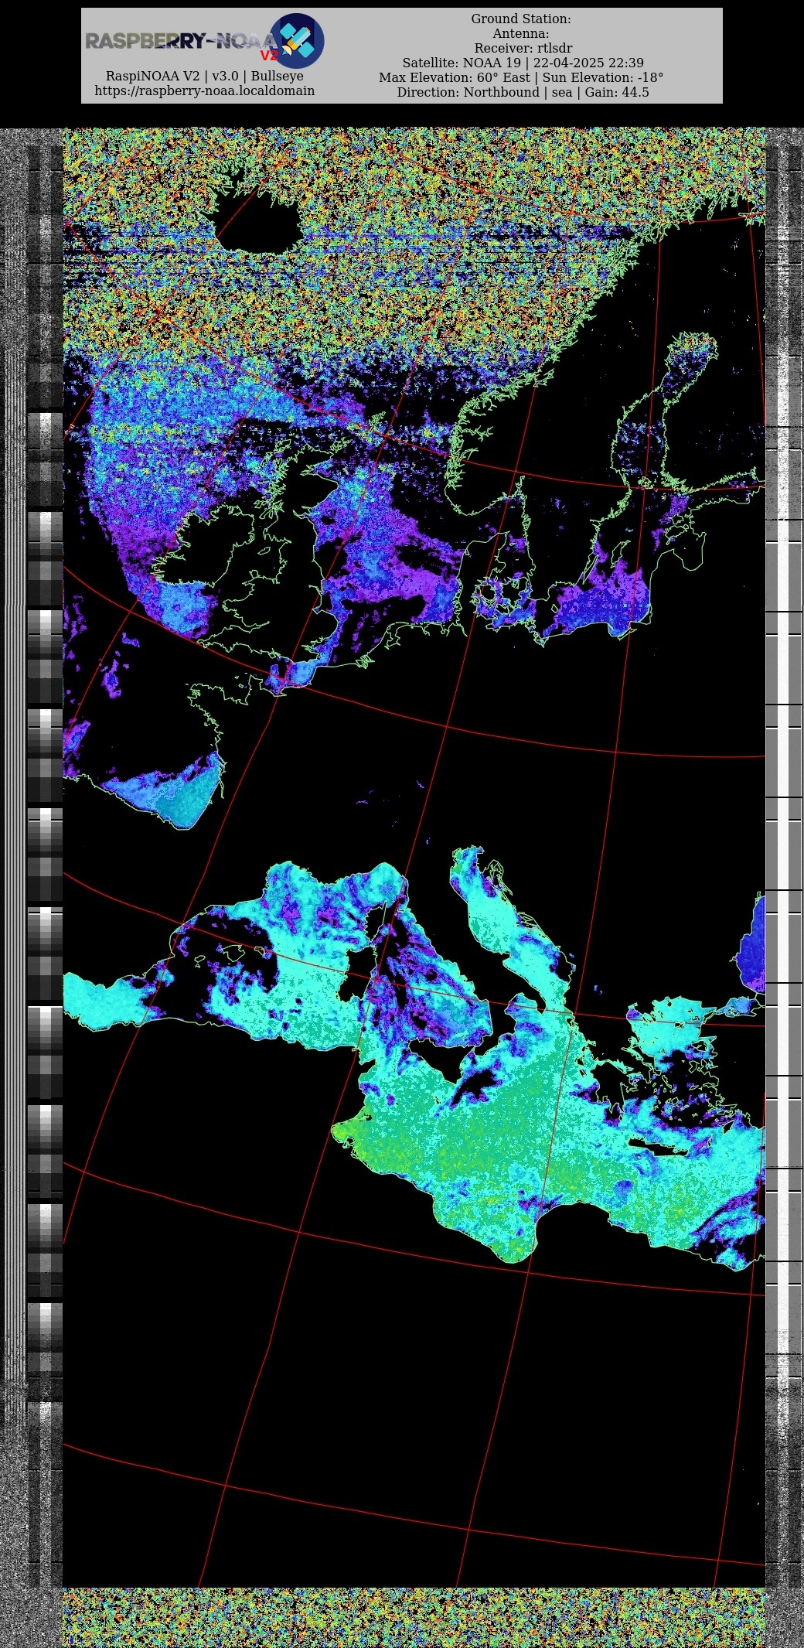The height and width of the screenshot is (1648, 804).
Task: Open the https://raspberry-noaa.localdomain link
Action: point(205,91)
